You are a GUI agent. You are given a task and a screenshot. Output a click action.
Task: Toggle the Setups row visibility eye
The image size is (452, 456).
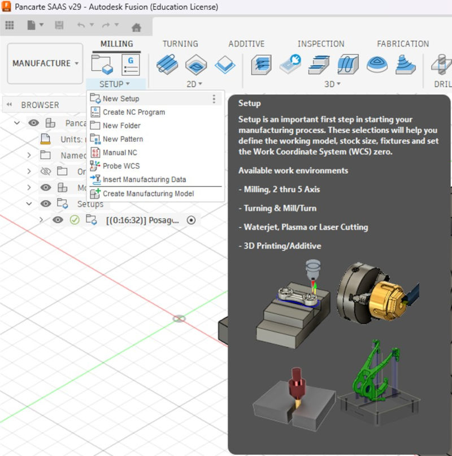[x=46, y=204]
